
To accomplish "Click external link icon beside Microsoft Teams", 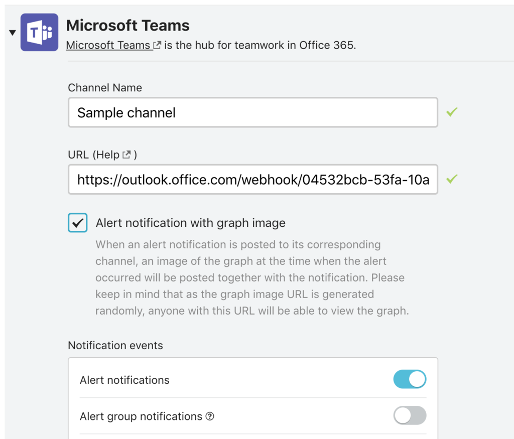I will pyautogui.click(x=157, y=45).
